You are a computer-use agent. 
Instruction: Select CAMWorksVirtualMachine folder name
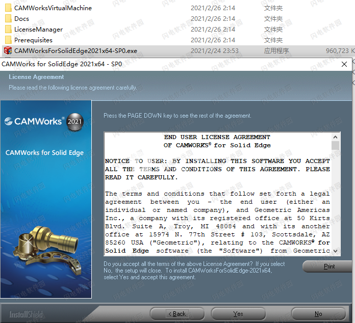pos(53,8)
